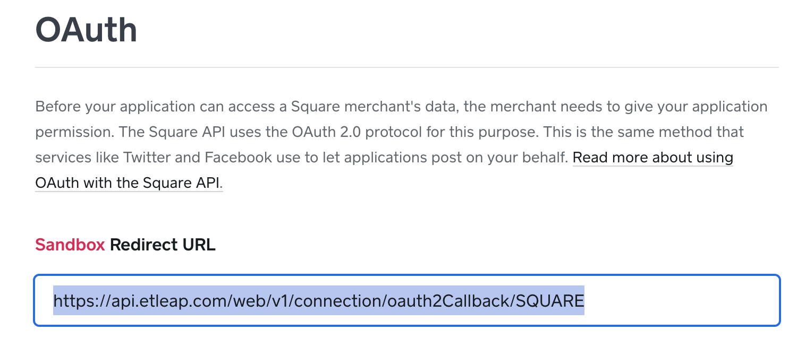
Task: Click the "OAuth" page heading
Action: (86, 30)
